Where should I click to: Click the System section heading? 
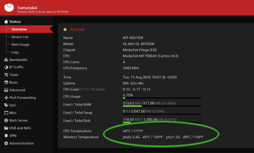tap(77, 29)
